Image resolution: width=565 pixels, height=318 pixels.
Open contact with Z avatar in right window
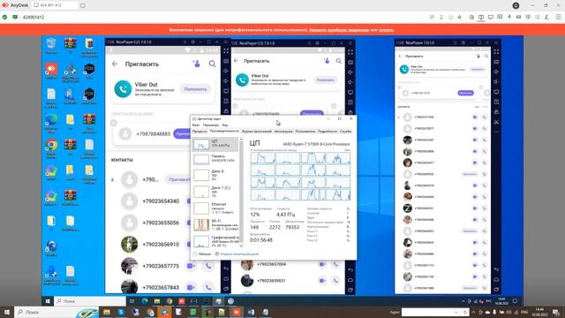tap(408, 208)
